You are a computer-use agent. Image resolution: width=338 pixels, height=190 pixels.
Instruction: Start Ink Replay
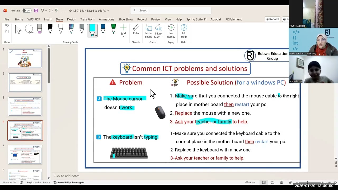coord(171,31)
